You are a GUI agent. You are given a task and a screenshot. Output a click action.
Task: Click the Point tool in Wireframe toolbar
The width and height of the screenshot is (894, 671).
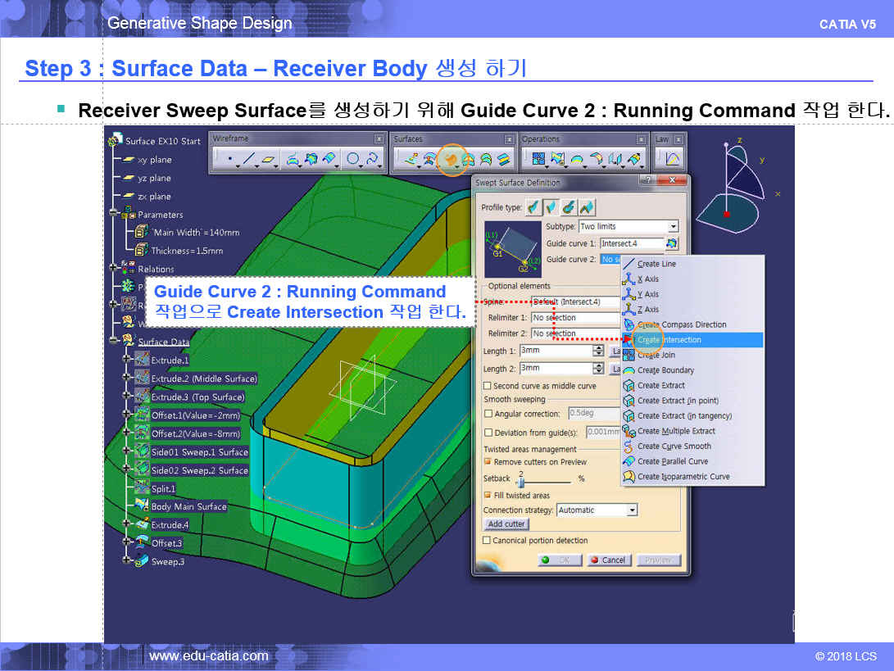pos(229,159)
